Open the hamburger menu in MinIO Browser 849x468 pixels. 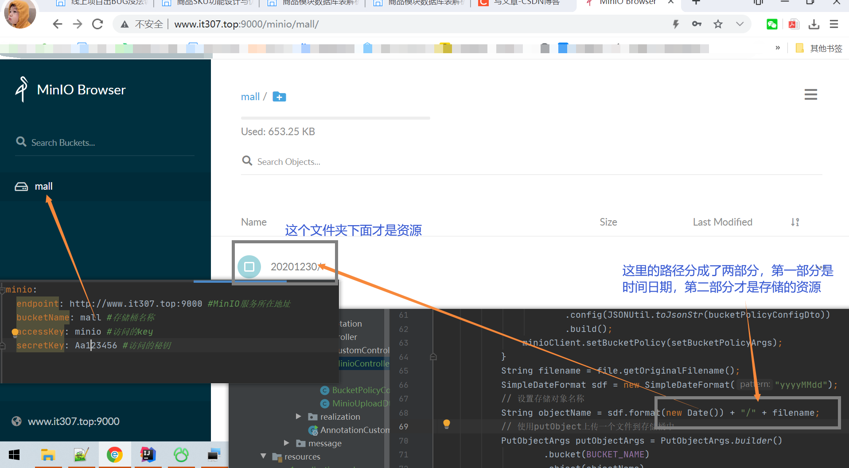click(x=810, y=94)
